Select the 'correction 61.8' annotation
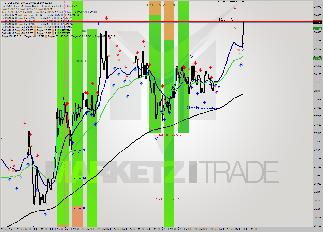This screenshot has width=323, height=232. (79, 178)
